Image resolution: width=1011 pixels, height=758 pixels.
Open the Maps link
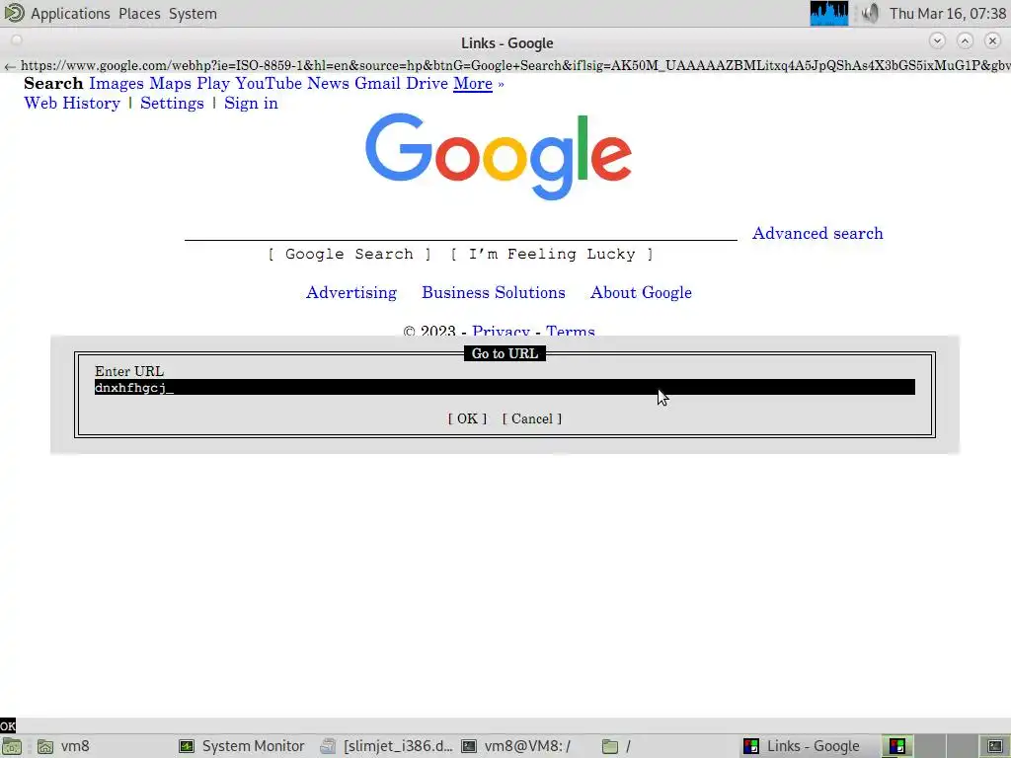[170, 83]
